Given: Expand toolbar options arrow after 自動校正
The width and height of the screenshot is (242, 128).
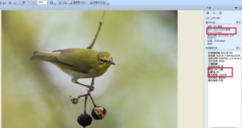Looking at the screenshot, I should [108, 4].
